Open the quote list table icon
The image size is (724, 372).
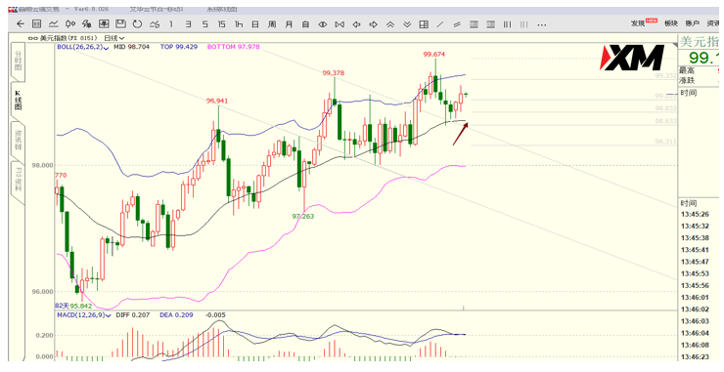(x=36, y=24)
